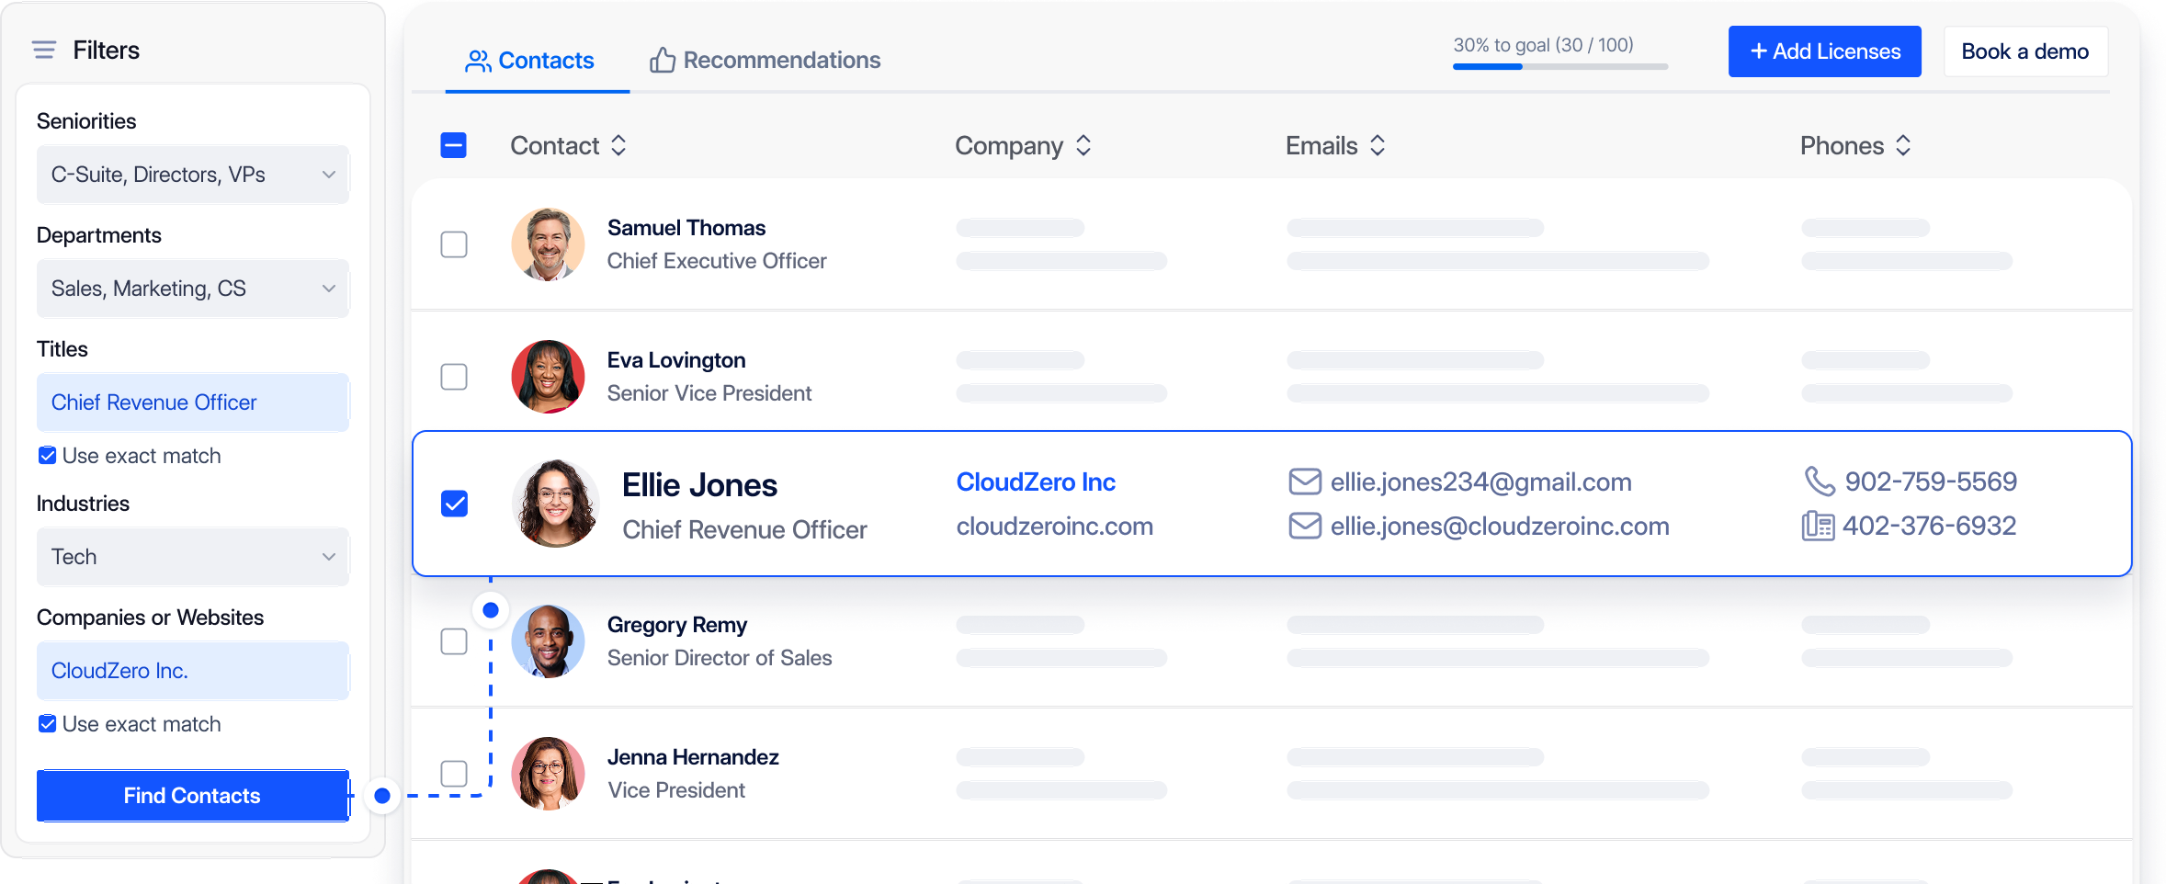Click the phone number 902-759-5569
2166x884 pixels.
(x=1931, y=482)
